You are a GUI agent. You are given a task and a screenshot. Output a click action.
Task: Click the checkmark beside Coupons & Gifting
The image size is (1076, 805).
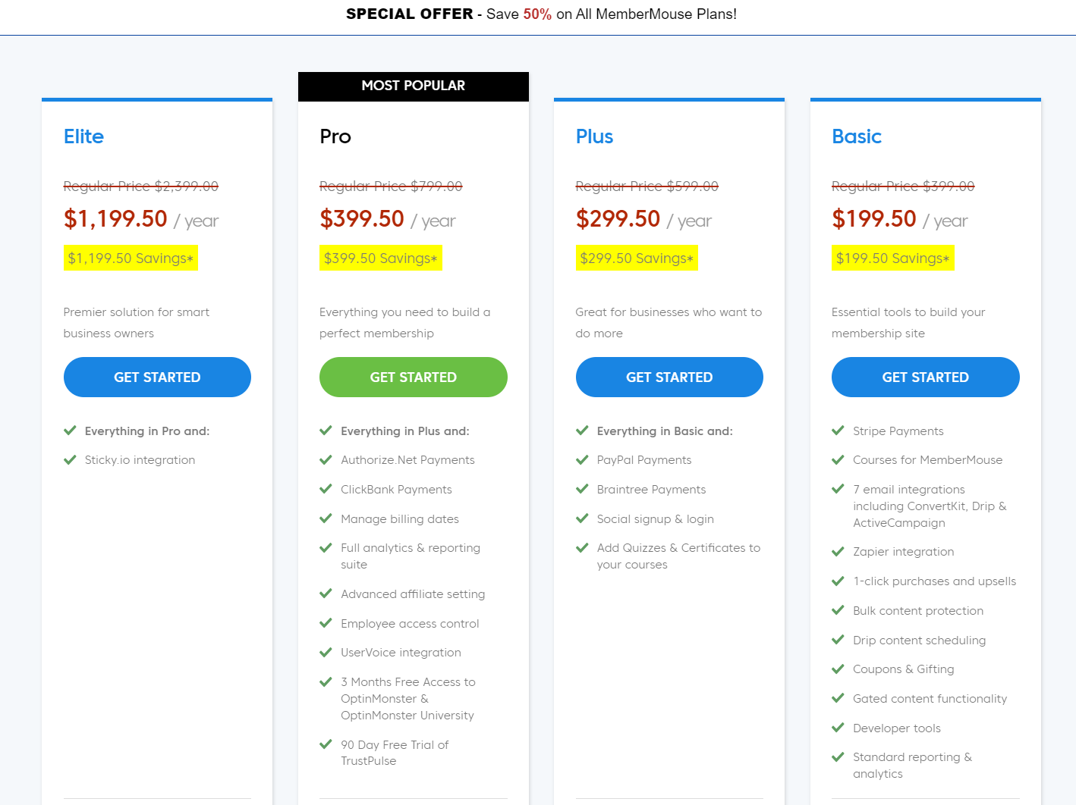[838, 669]
